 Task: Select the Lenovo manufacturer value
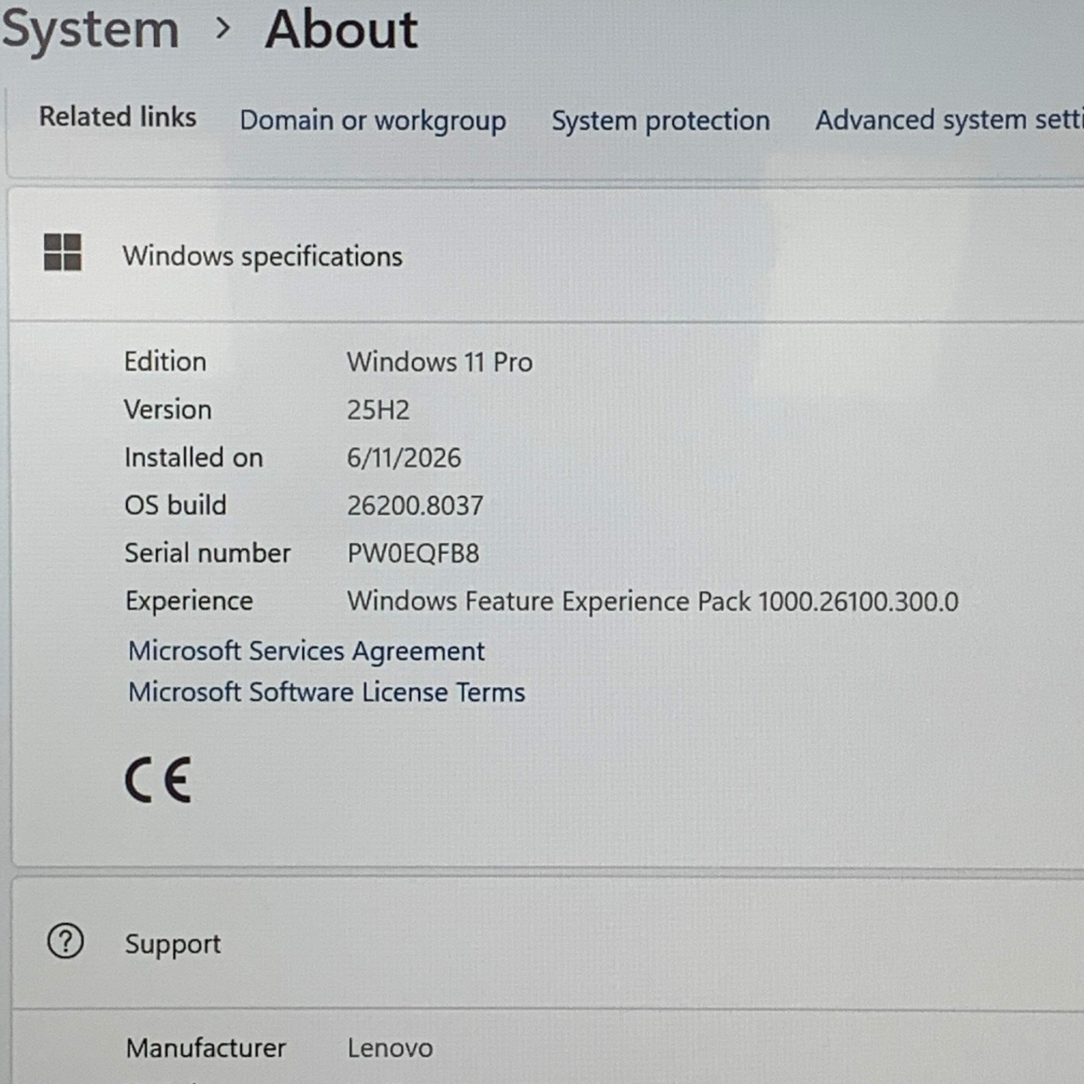click(x=390, y=1048)
